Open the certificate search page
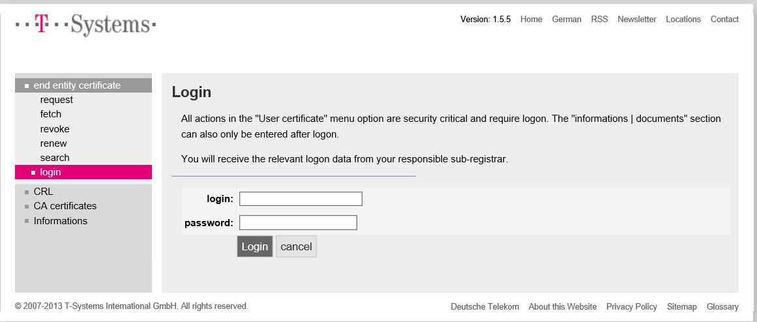This screenshot has width=757, height=322. 55,158
